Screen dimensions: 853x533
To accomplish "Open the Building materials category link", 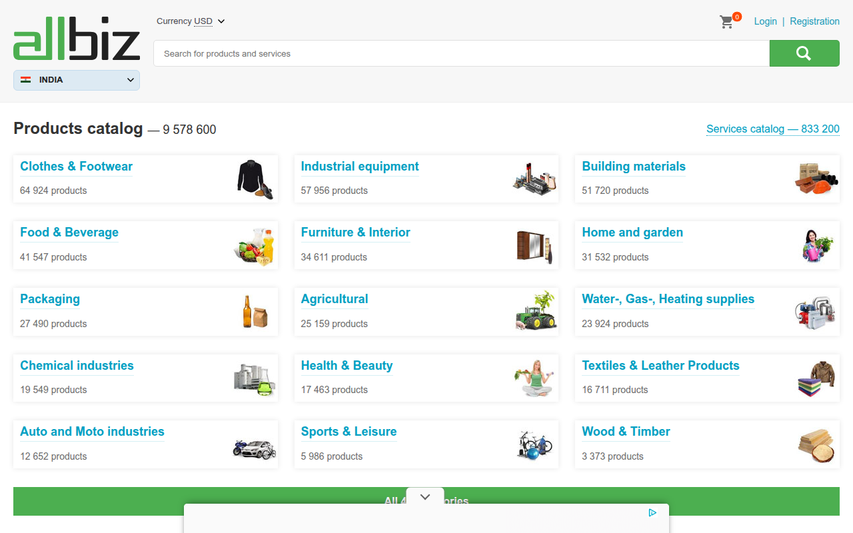I will pos(634,167).
